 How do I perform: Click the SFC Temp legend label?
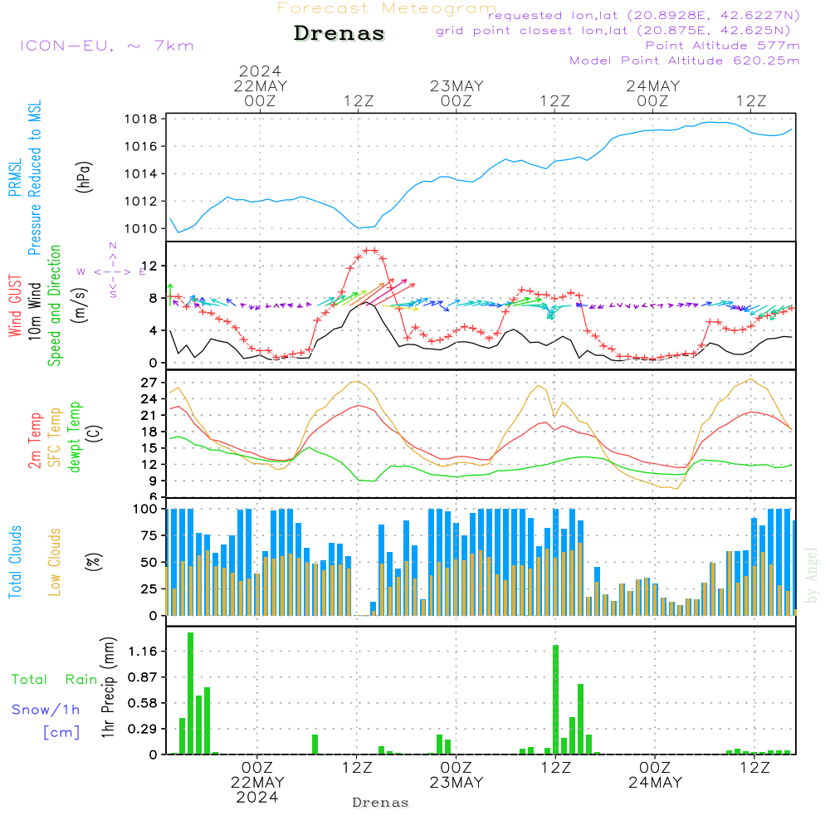pos(55,437)
